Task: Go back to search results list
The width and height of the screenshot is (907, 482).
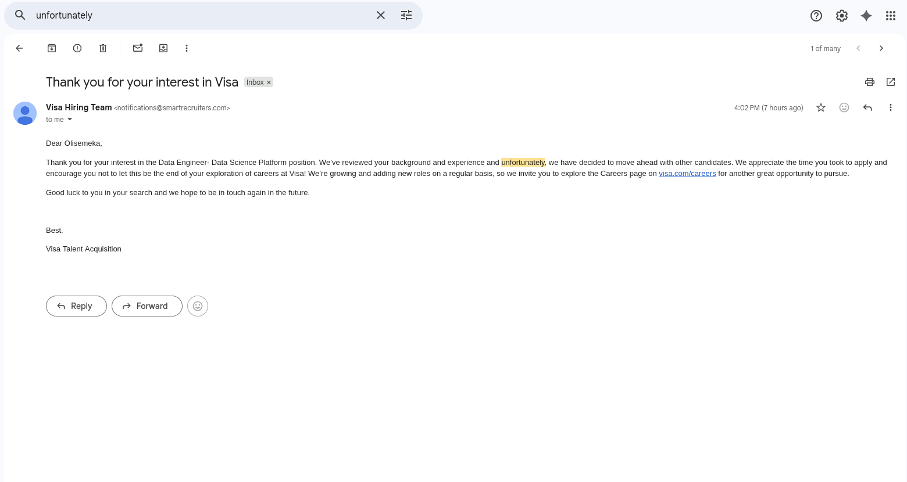Action: (19, 48)
